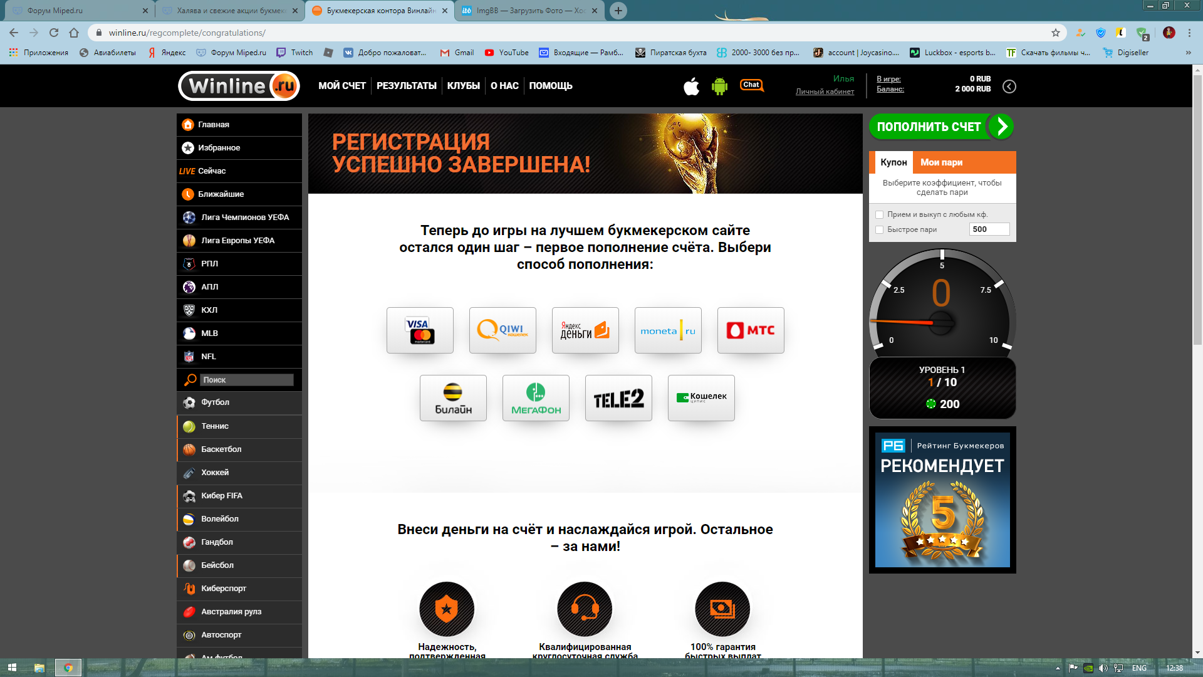Open 'Хоккей' sports category

[239, 473]
